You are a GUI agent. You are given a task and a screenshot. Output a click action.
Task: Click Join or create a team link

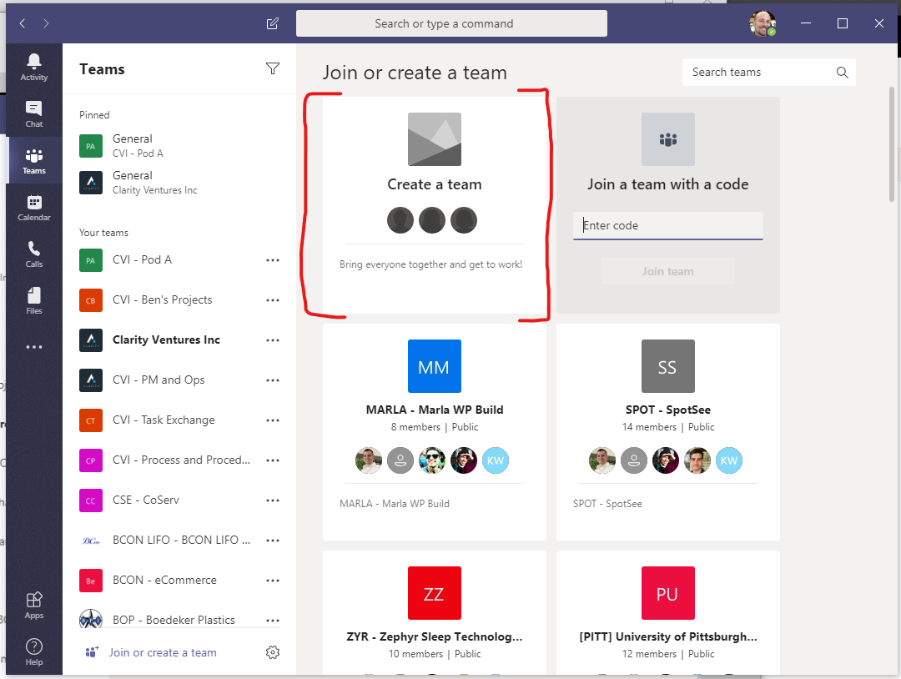pyautogui.click(x=163, y=652)
